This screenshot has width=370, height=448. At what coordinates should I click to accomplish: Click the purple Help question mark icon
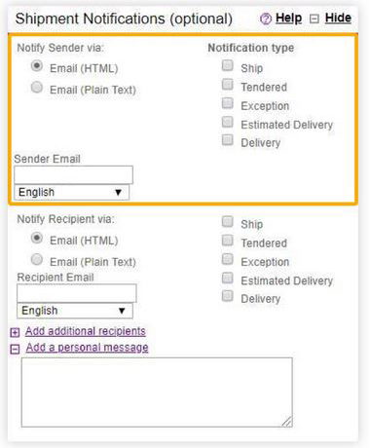[x=266, y=19]
